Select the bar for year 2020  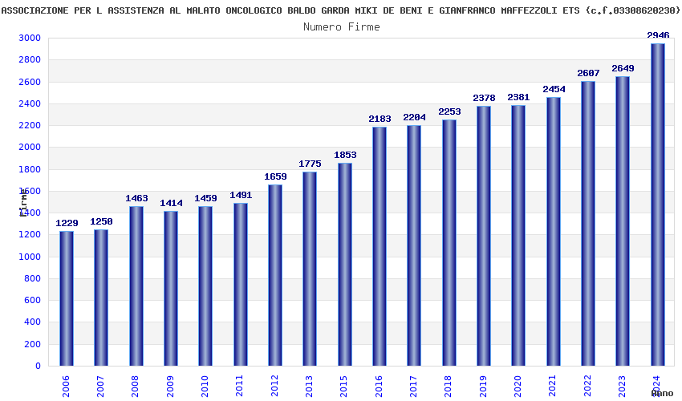pos(518,235)
